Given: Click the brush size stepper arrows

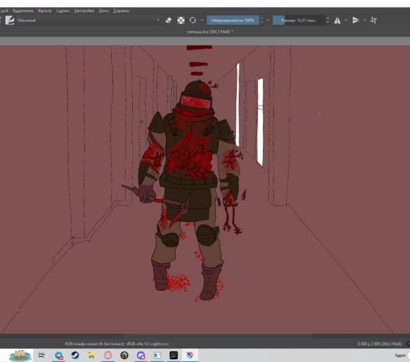Looking at the screenshot, I should tap(328, 20).
